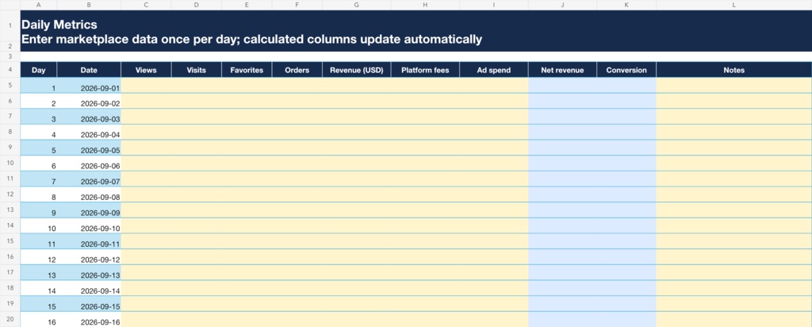Select date cell 2026-09-05
812x327 pixels.
tap(89, 148)
